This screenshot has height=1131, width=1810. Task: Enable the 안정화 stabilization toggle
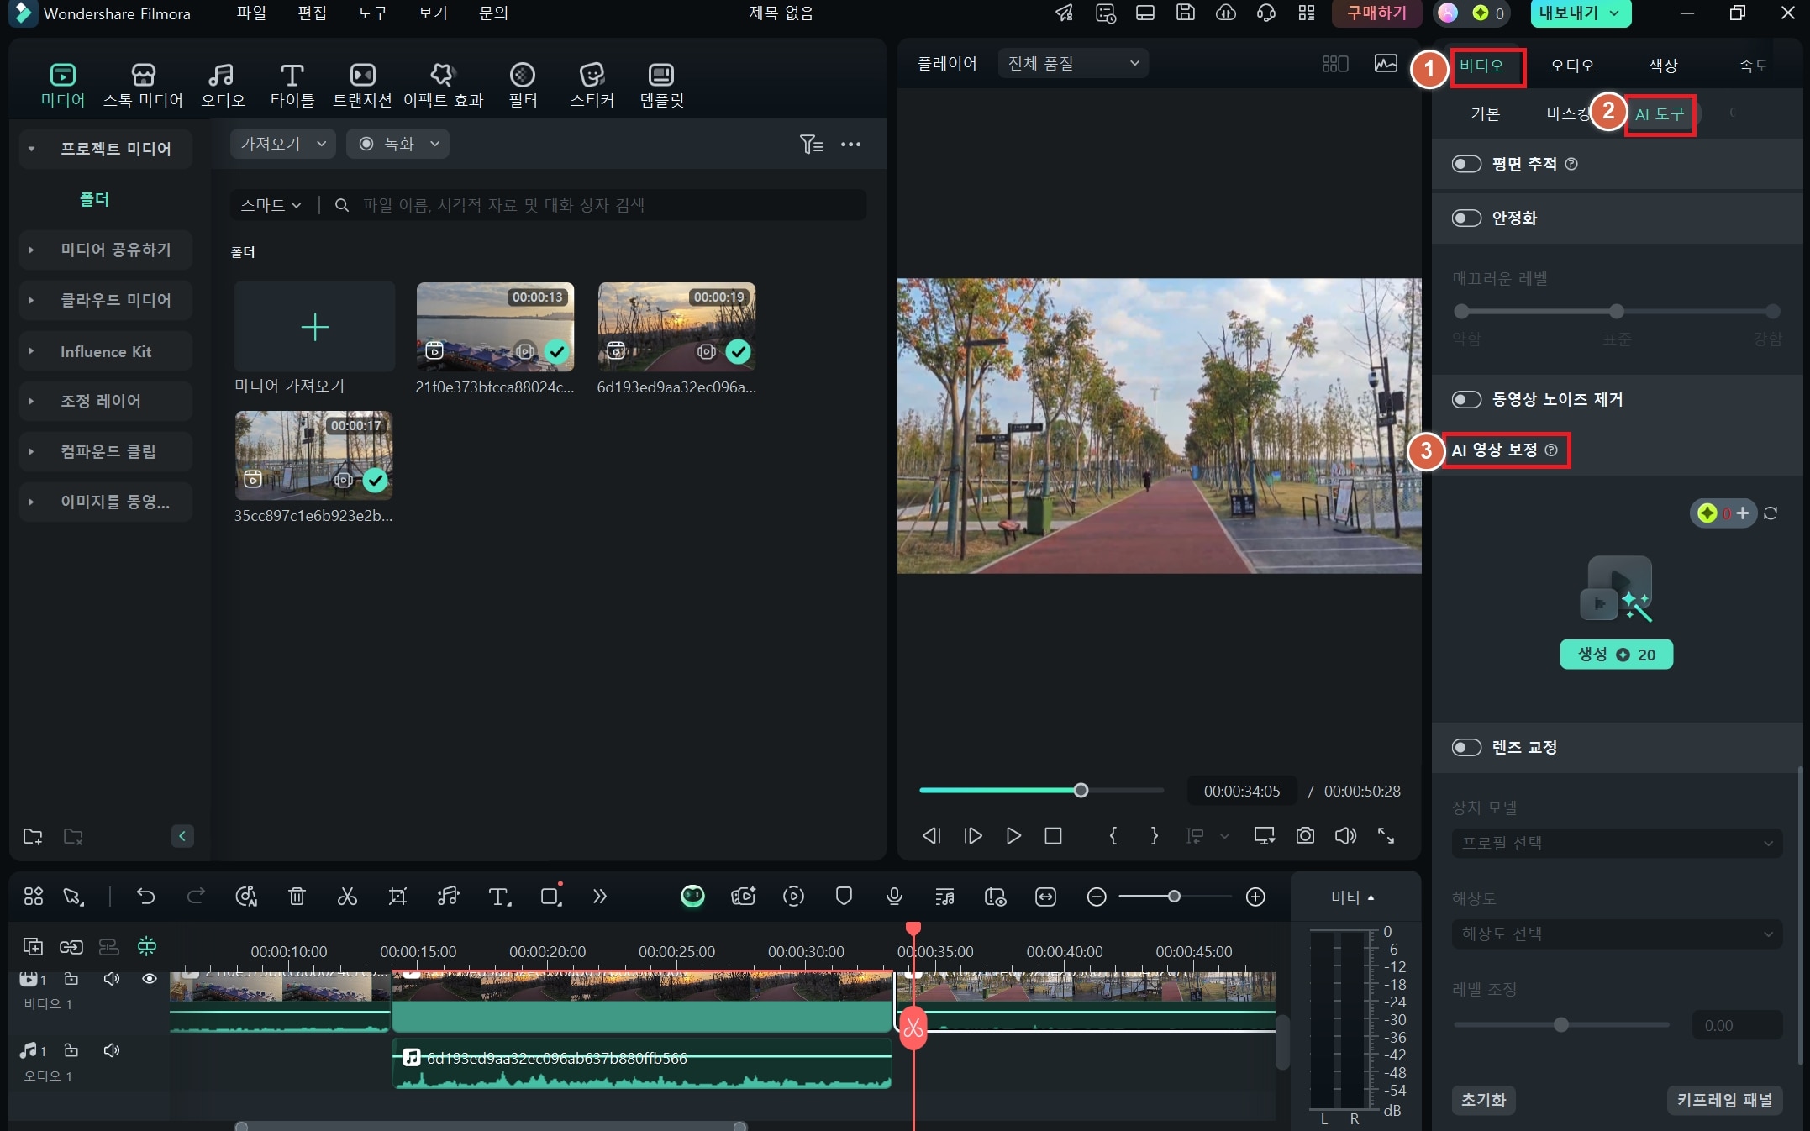[x=1466, y=218]
